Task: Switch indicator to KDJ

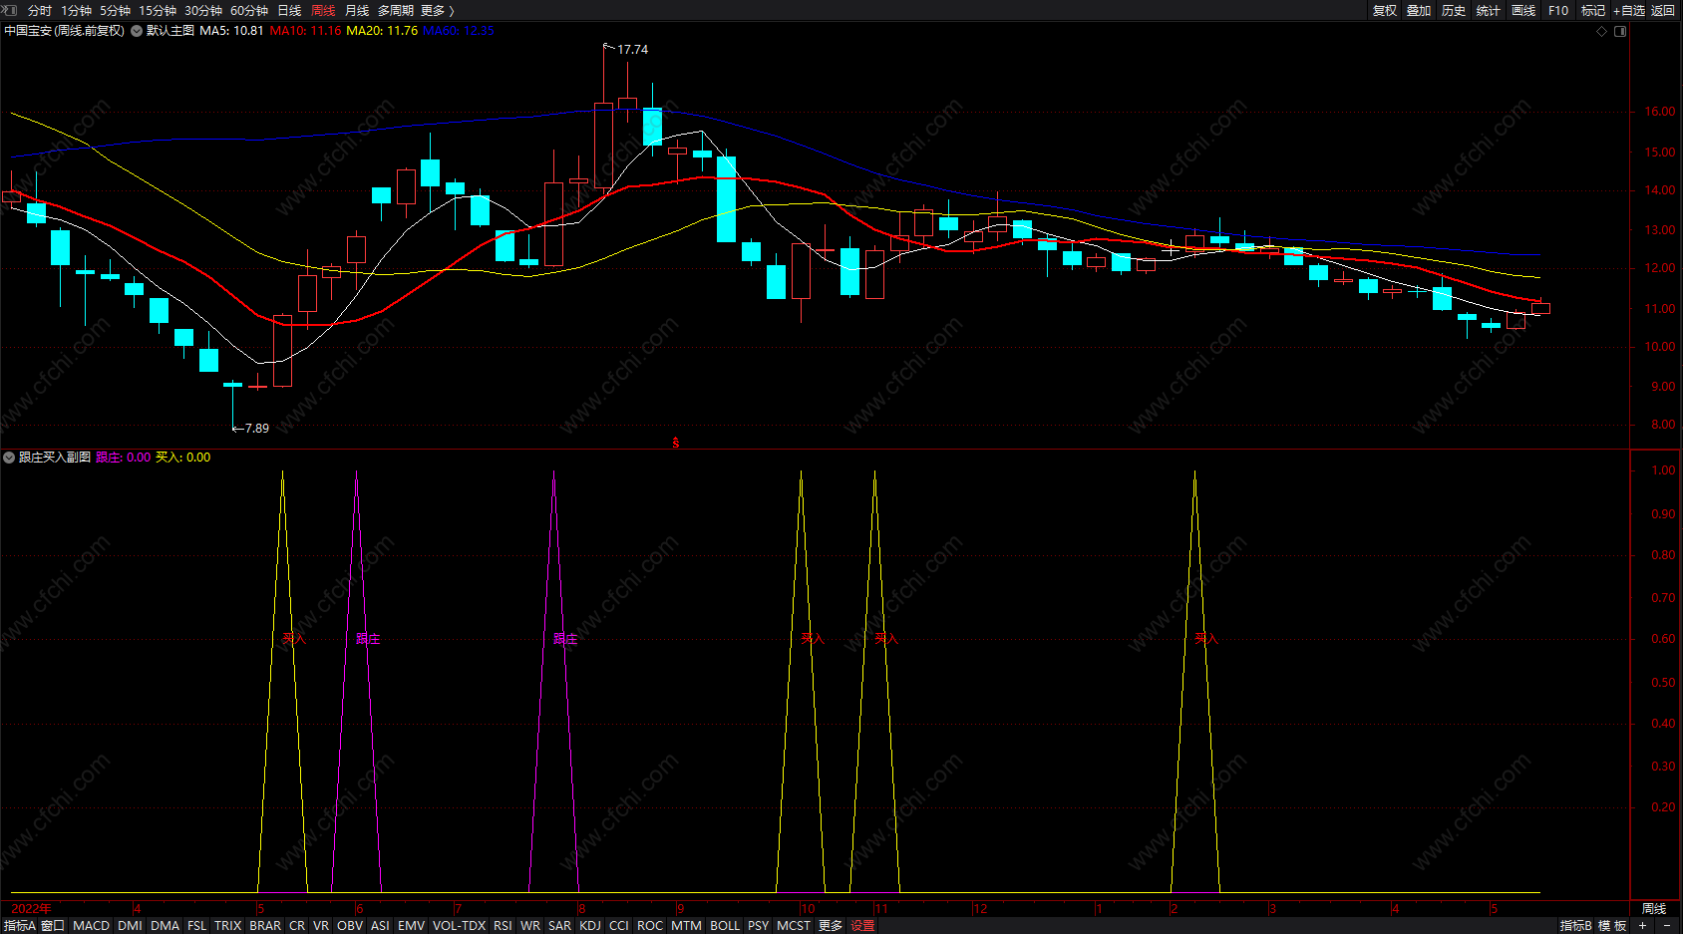Action: [x=590, y=926]
